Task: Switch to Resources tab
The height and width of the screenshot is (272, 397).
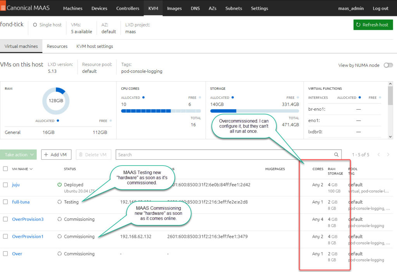Action: (57, 46)
